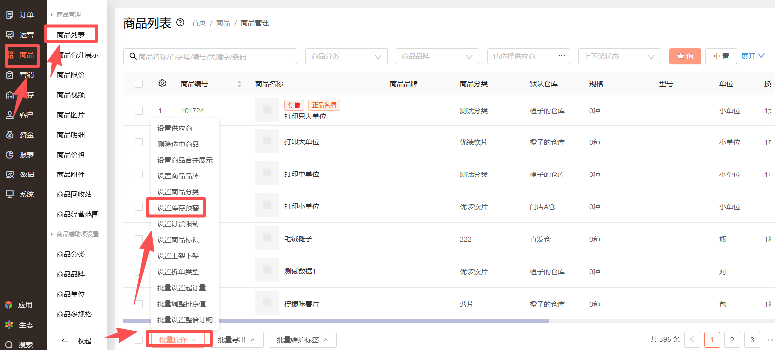
Task: Open 商品回收站 in the submenu
Action: 74,194
